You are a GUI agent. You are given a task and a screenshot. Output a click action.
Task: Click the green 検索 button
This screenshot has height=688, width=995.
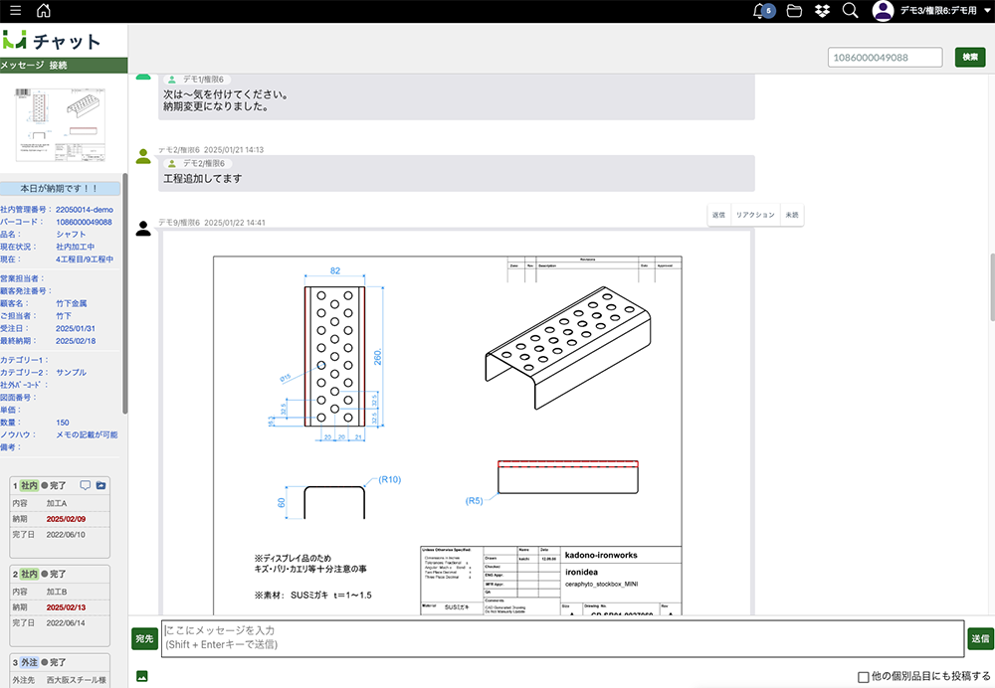[x=969, y=57]
